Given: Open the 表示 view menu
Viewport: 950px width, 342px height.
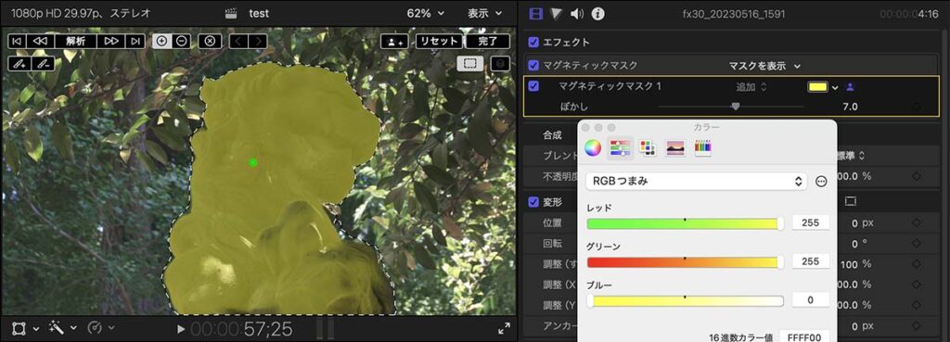Looking at the screenshot, I should coord(484,13).
